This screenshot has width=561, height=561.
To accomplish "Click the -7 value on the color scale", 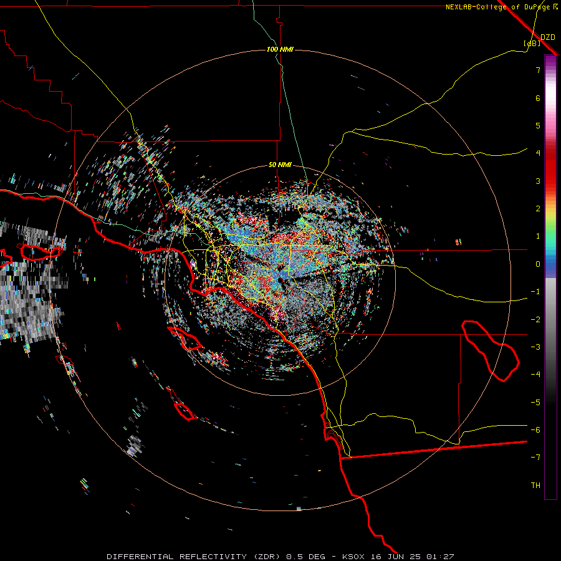I will click(x=535, y=458).
